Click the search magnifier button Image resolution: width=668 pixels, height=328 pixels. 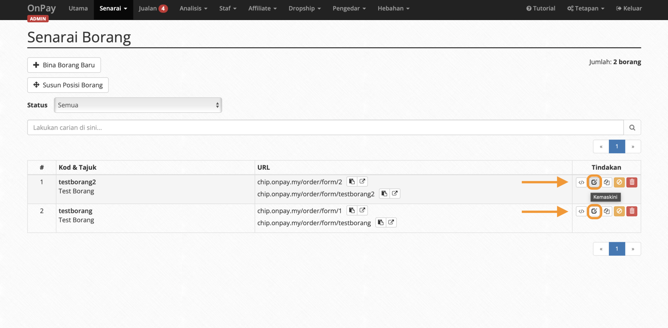(632, 128)
